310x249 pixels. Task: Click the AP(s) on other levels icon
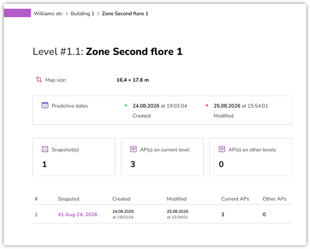[222, 149]
